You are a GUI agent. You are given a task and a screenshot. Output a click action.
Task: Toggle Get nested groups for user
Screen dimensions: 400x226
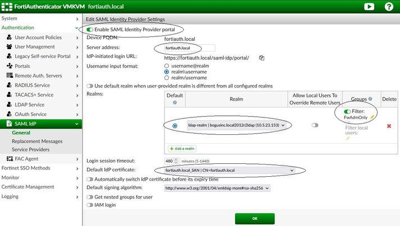coord(90,197)
